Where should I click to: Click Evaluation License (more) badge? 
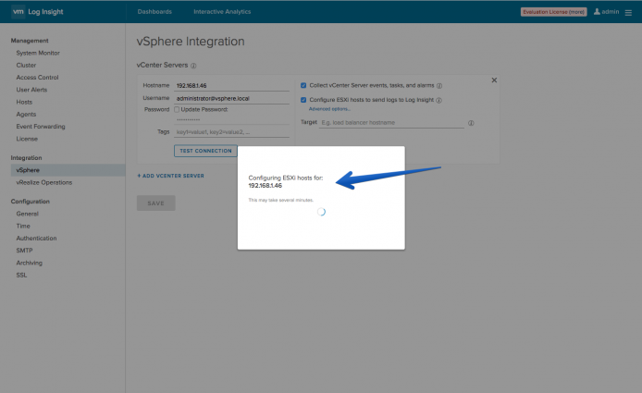[x=553, y=12]
